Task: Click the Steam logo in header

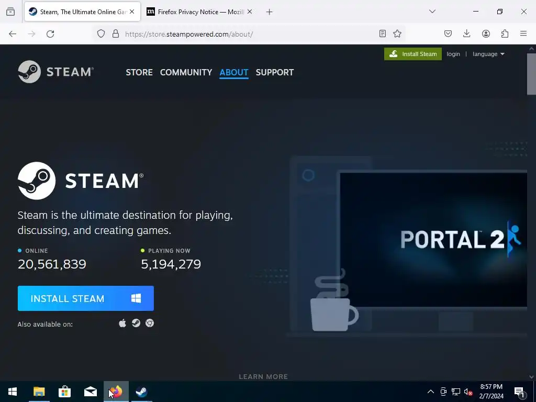Action: (55, 72)
